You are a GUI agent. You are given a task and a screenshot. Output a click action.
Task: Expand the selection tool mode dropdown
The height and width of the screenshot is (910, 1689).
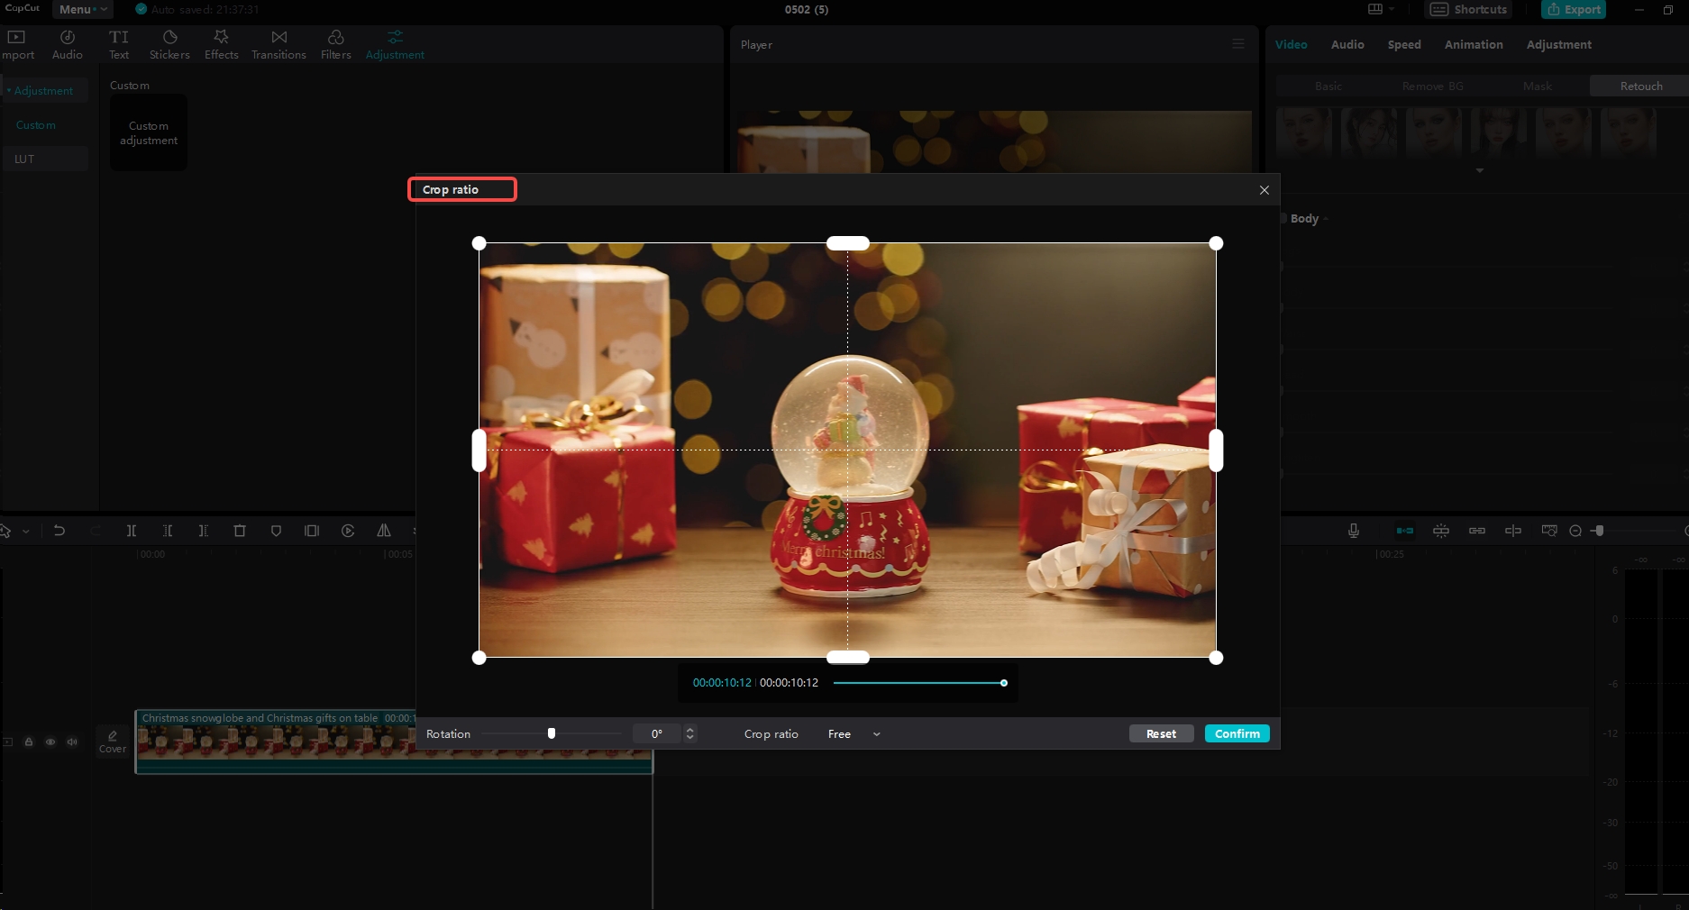pyautogui.click(x=26, y=532)
